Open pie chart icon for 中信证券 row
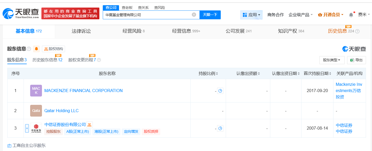372x151 pixels. coord(220,128)
